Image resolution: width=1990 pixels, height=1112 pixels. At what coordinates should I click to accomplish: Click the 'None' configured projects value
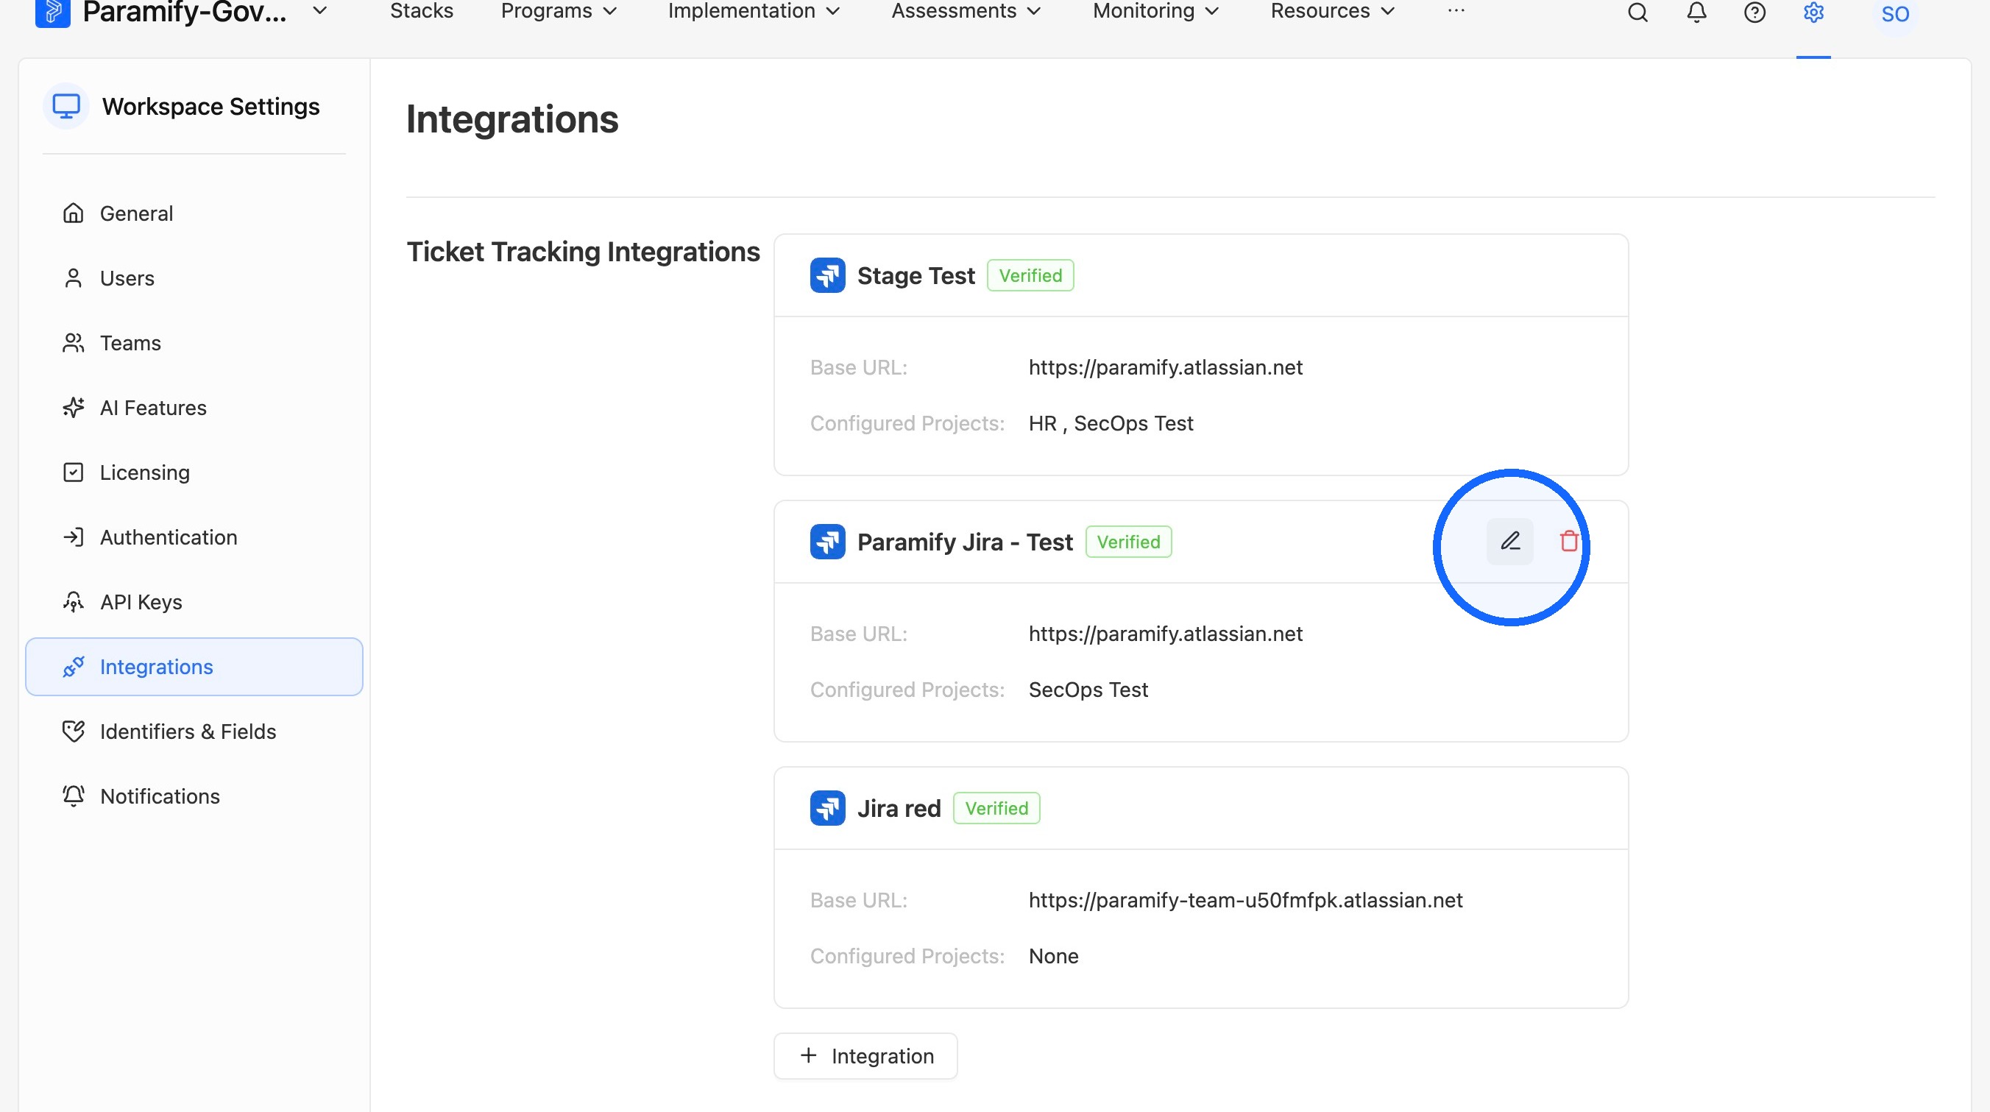1053,956
